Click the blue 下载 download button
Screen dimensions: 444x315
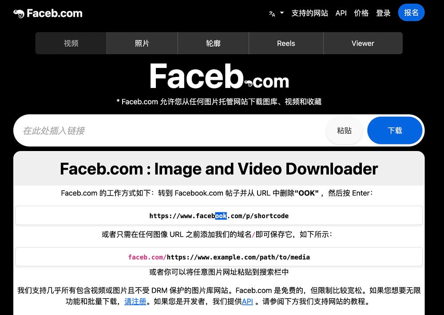click(x=395, y=131)
